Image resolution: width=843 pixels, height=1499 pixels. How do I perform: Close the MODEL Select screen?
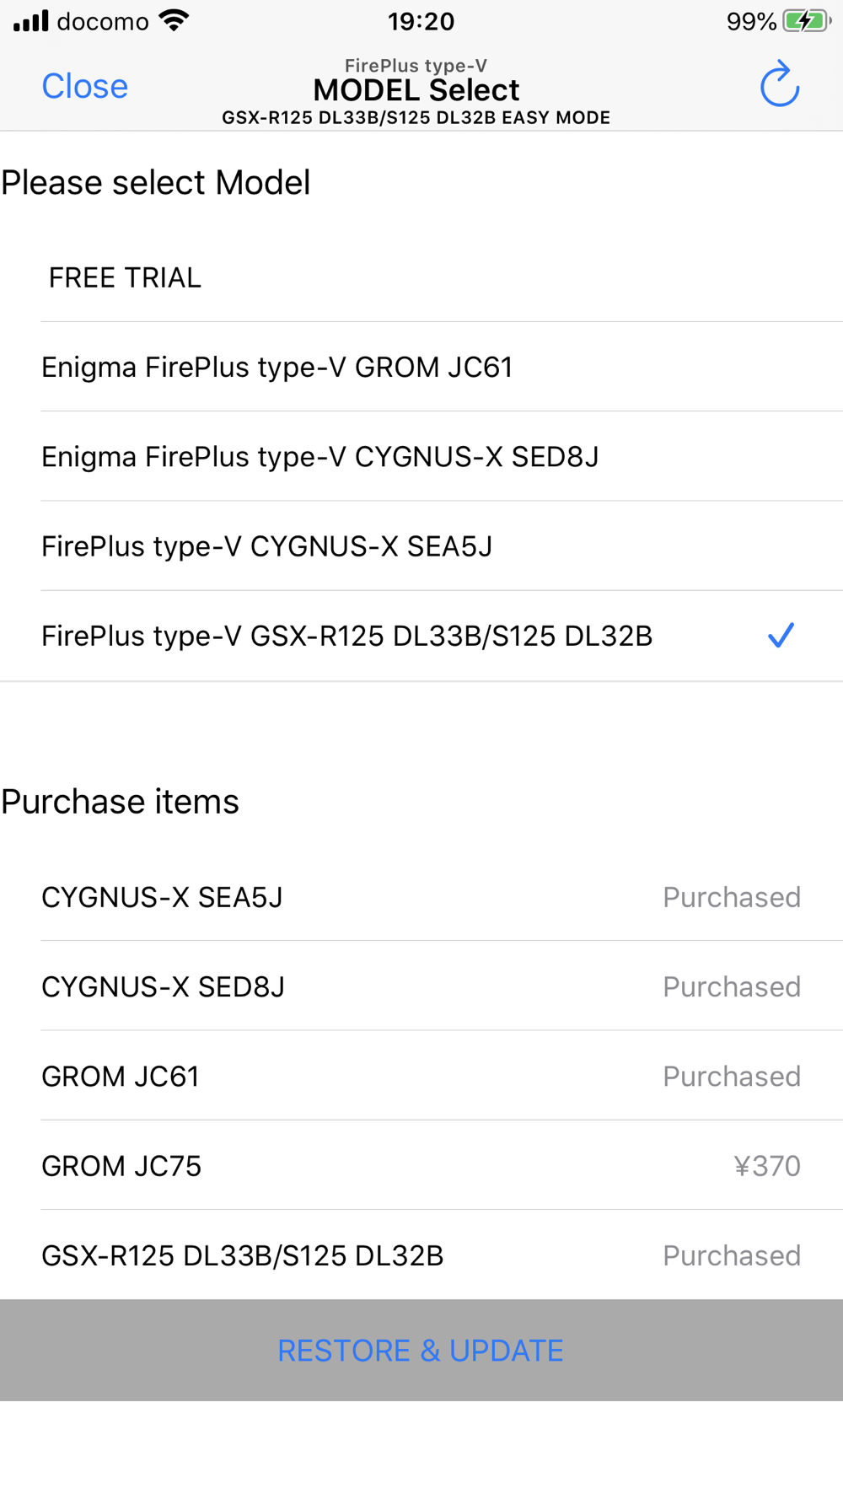(85, 86)
